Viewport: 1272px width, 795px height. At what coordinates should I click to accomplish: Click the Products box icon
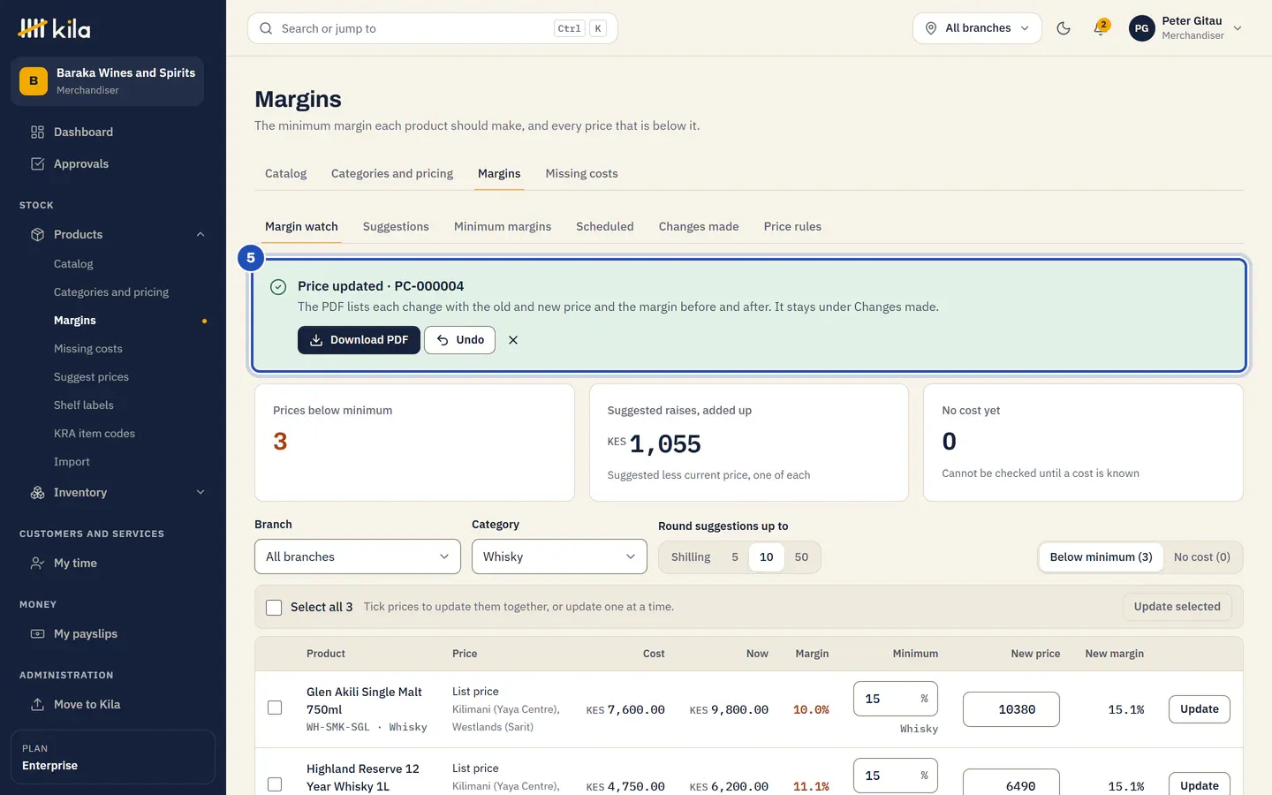pos(37,234)
